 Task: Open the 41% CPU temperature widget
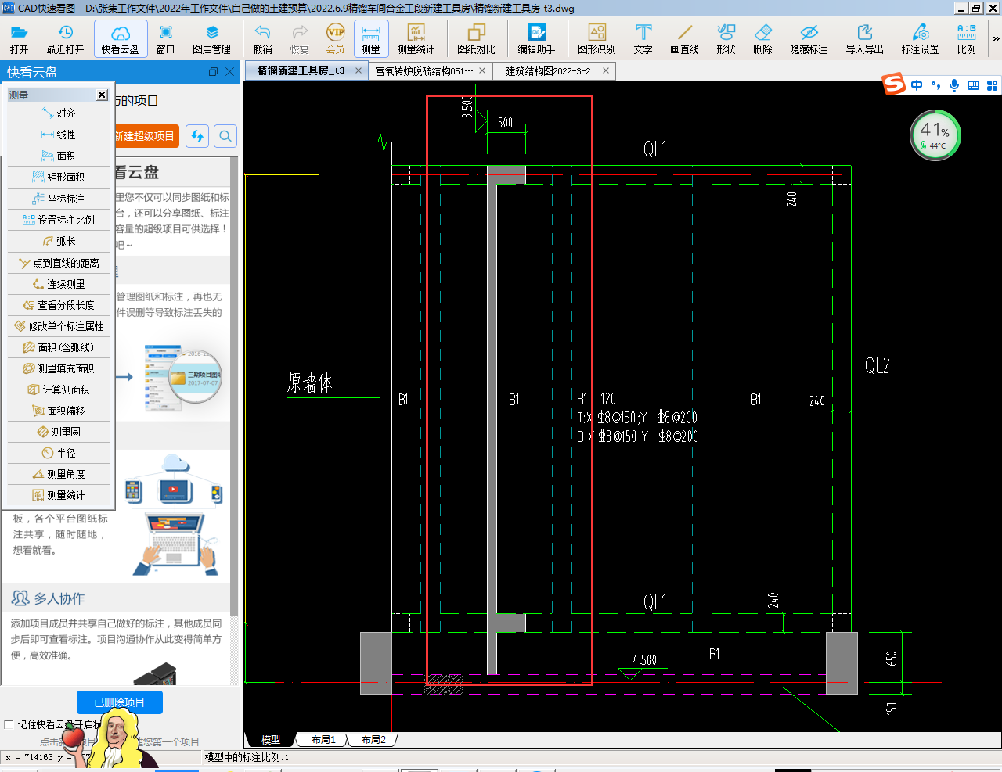click(935, 135)
